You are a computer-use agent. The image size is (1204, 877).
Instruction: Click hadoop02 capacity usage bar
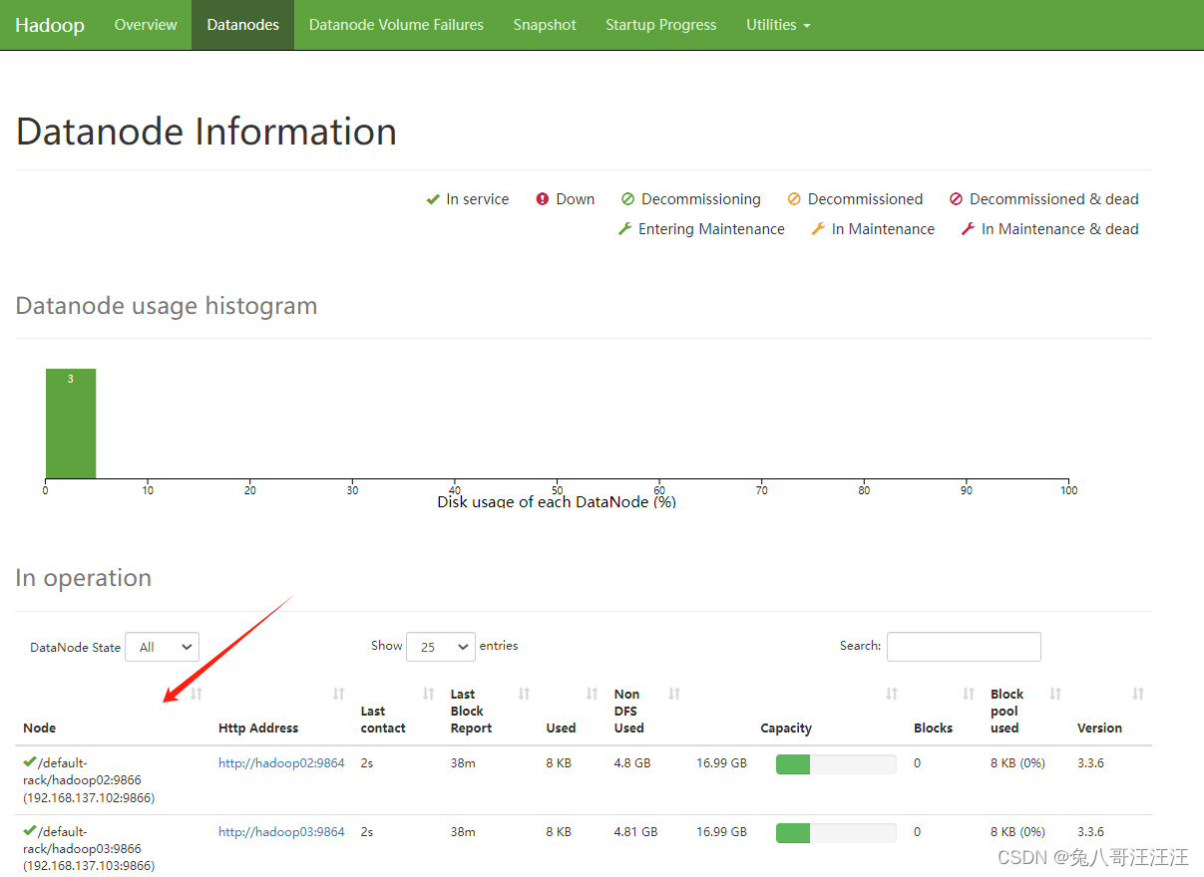coord(836,764)
